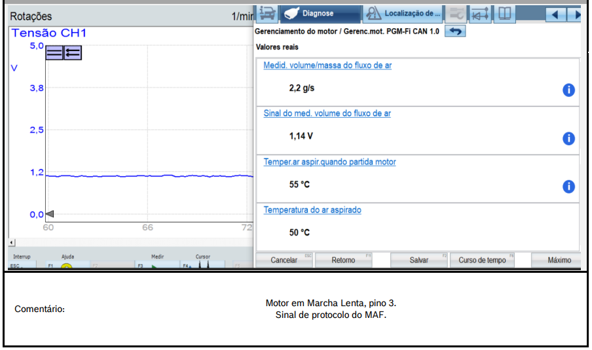Image resolution: width=592 pixels, height=350 pixels.
Task: Open Curso de tempo view
Action: (x=482, y=260)
